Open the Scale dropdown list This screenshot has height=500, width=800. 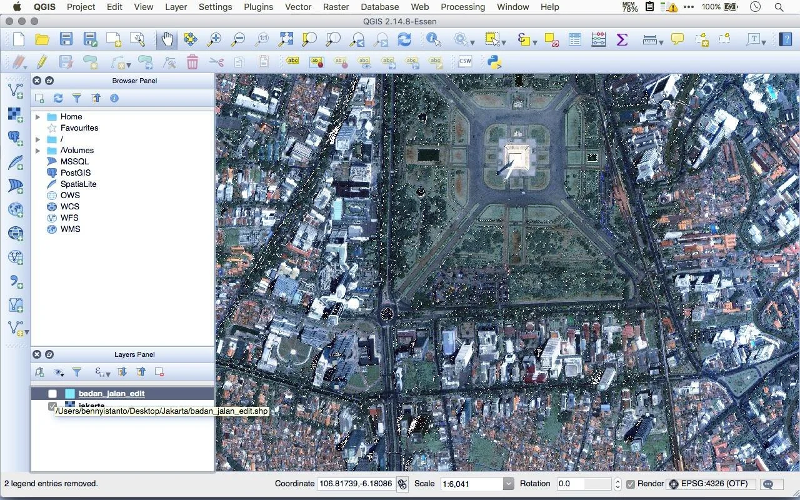pos(508,484)
